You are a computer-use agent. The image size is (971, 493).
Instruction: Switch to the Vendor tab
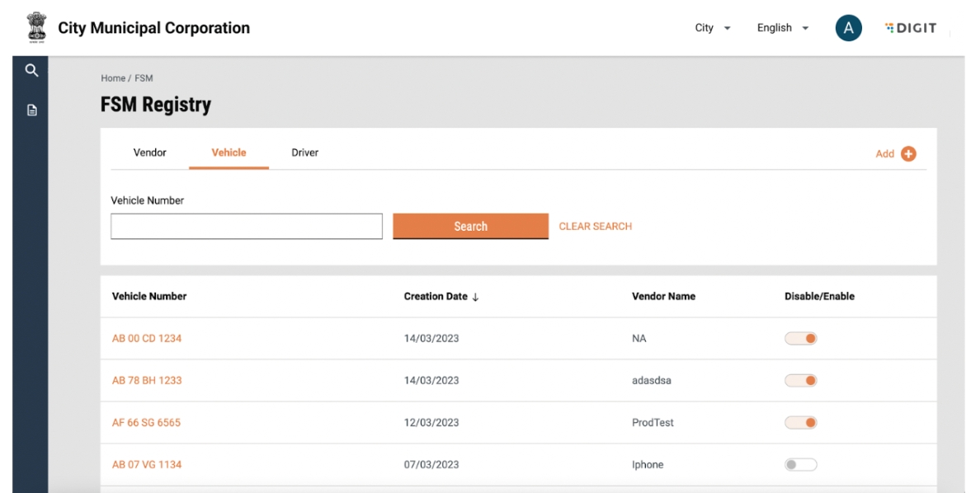(149, 153)
